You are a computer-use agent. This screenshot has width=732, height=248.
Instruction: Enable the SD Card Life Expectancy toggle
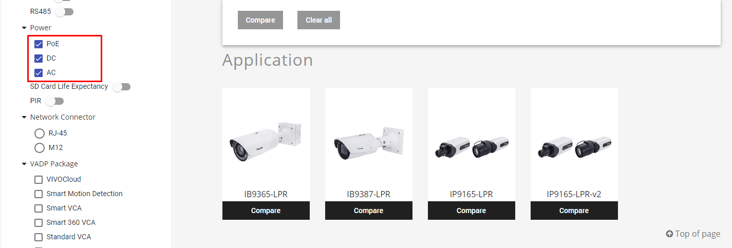pyautogui.click(x=121, y=87)
